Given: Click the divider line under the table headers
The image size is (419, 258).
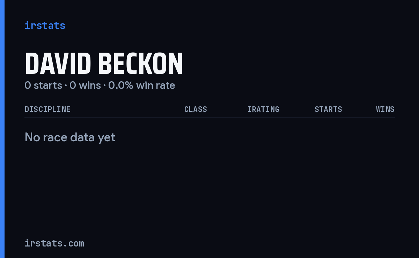Looking at the screenshot, I should [x=209, y=117].
